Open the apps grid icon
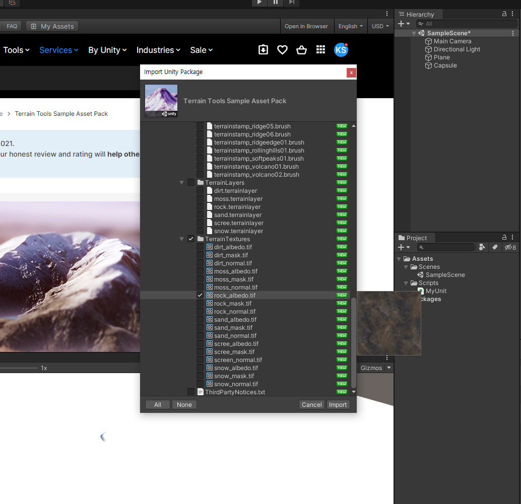Screen dimensions: 521x504 point(320,50)
